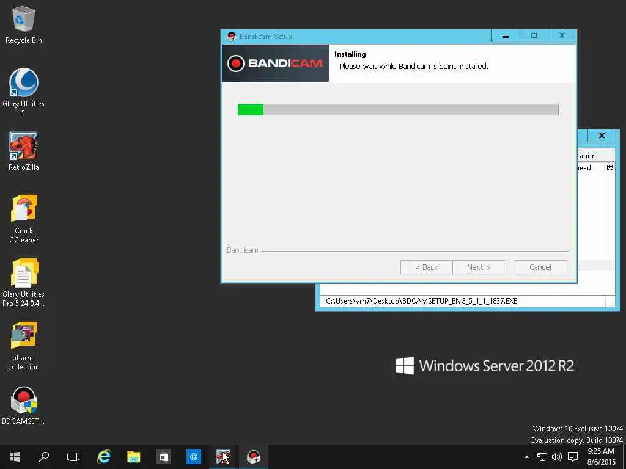Close the Bandicam Setup window
The image size is (626, 469).
562,36
